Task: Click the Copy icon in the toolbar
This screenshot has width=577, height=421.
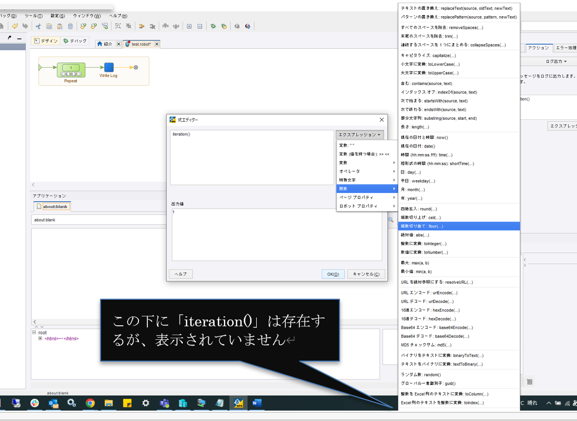Action: pyautogui.click(x=49, y=27)
